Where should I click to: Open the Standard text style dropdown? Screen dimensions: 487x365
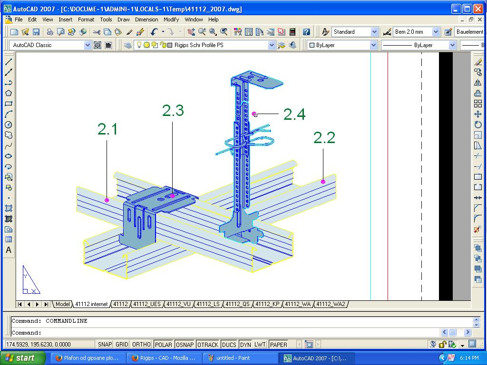coord(374,32)
